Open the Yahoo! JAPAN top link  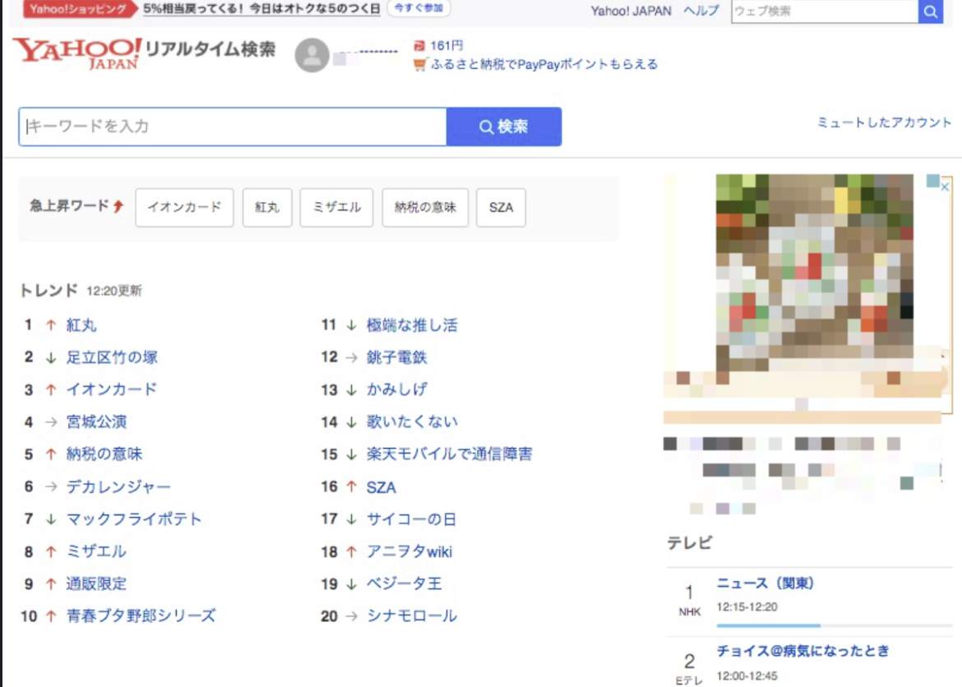pos(631,11)
